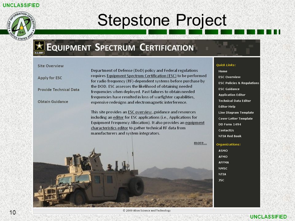Viewport: 295px width, 221px height.
Task: Open the Site Overview menu item
Action: (x=51, y=66)
